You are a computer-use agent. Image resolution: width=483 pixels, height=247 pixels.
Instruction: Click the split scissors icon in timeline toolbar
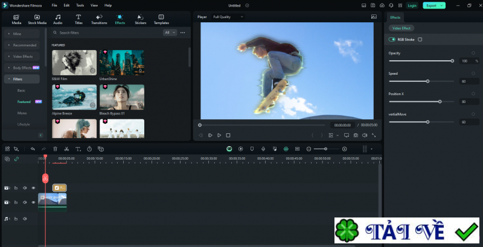coord(66,149)
